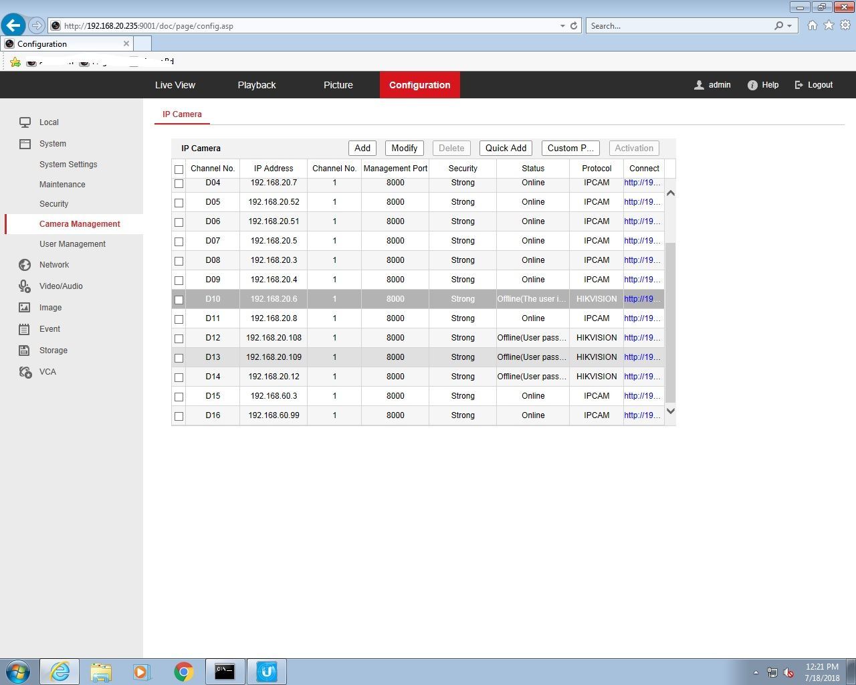856x685 pixels.
Task: Switch to the Live View tab
Action: tap(175, 85)
